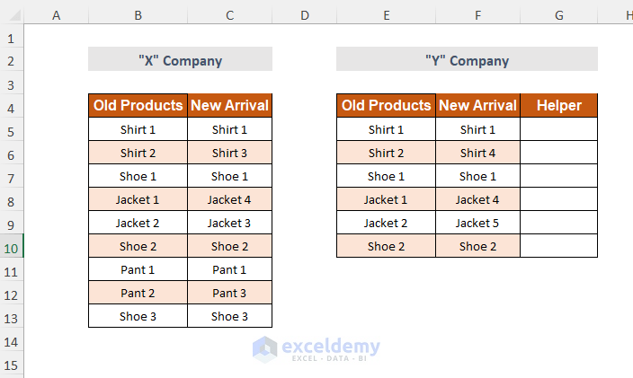
Task: Select column G header
Action: pos(558,15)
